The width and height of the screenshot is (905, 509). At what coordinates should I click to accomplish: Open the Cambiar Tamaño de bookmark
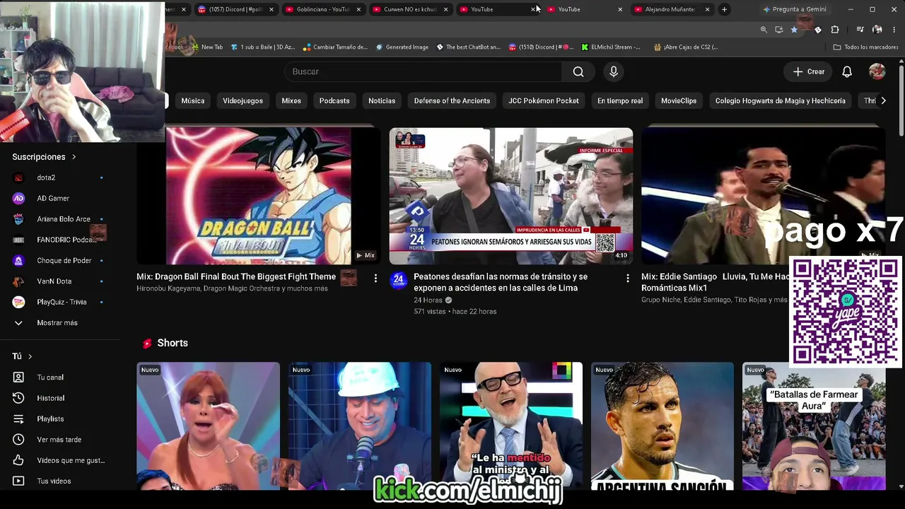point(335,47)
